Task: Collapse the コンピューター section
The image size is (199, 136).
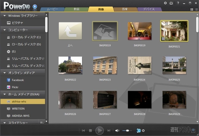Action: 5,30
